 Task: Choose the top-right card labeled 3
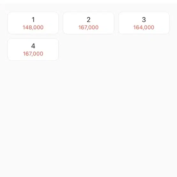[x=144, y=23]
